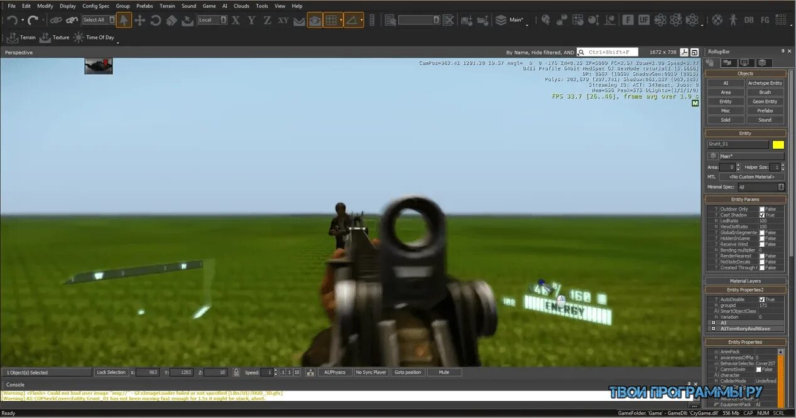Toggle the HiddenInGame checkbox

[x=762, y=238]
